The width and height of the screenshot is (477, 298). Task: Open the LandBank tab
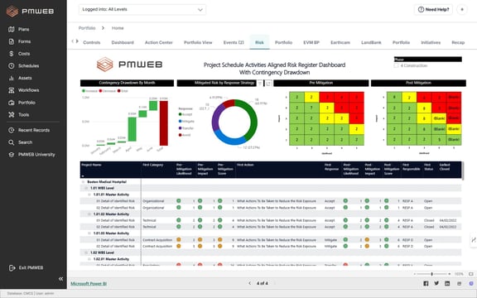tap(371, 42)
